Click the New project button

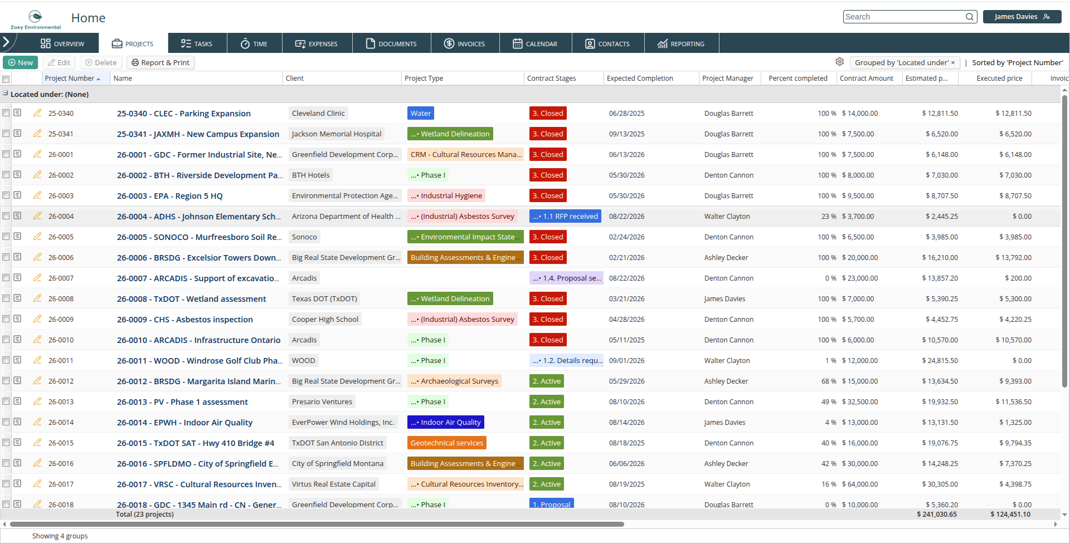click(21, 62)
